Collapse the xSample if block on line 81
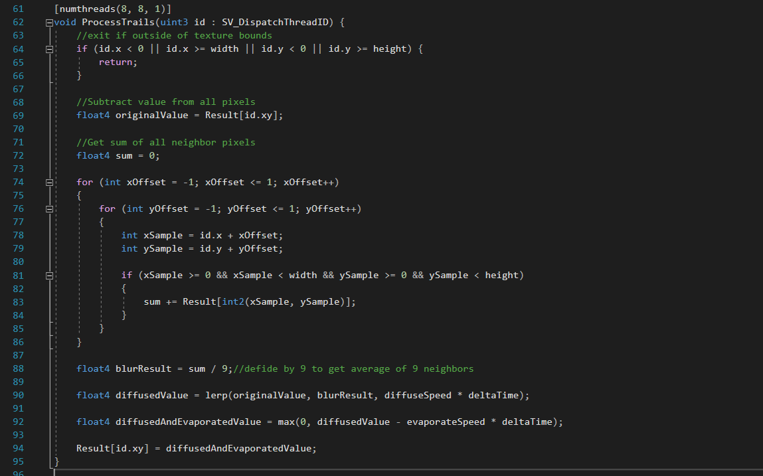Screen dimensions: 763x476 (x=49, y=275)
